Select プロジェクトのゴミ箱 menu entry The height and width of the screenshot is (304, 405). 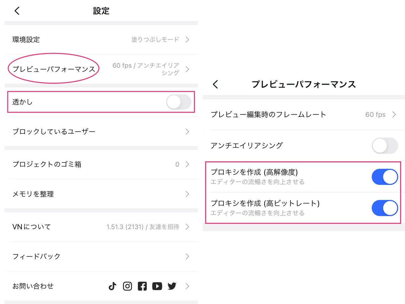click(x=101, y=164)
